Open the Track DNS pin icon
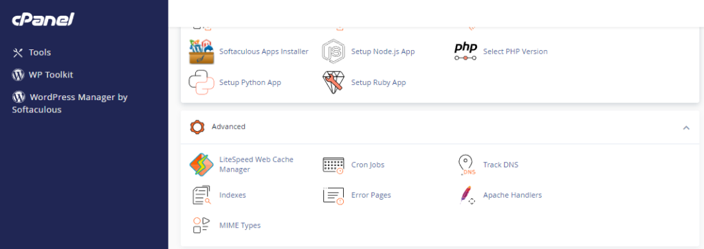 click(x=465, y=165)
